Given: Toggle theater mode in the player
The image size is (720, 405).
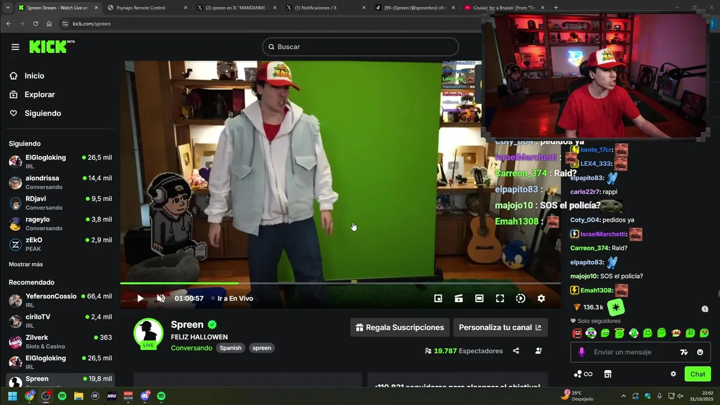Looking at the screenshot, I should click(479, 299).
